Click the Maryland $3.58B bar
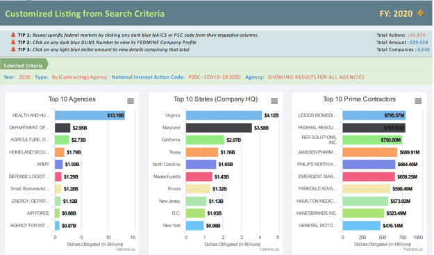This screenshot has width=434, height=255. click(x=219, y=128)
